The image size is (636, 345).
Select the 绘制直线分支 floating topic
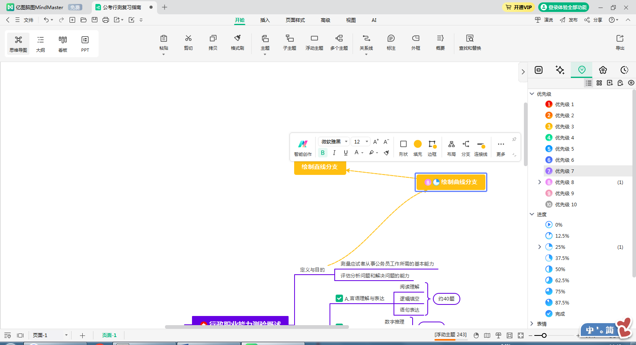pyautogui.click(x=320, y=167)
